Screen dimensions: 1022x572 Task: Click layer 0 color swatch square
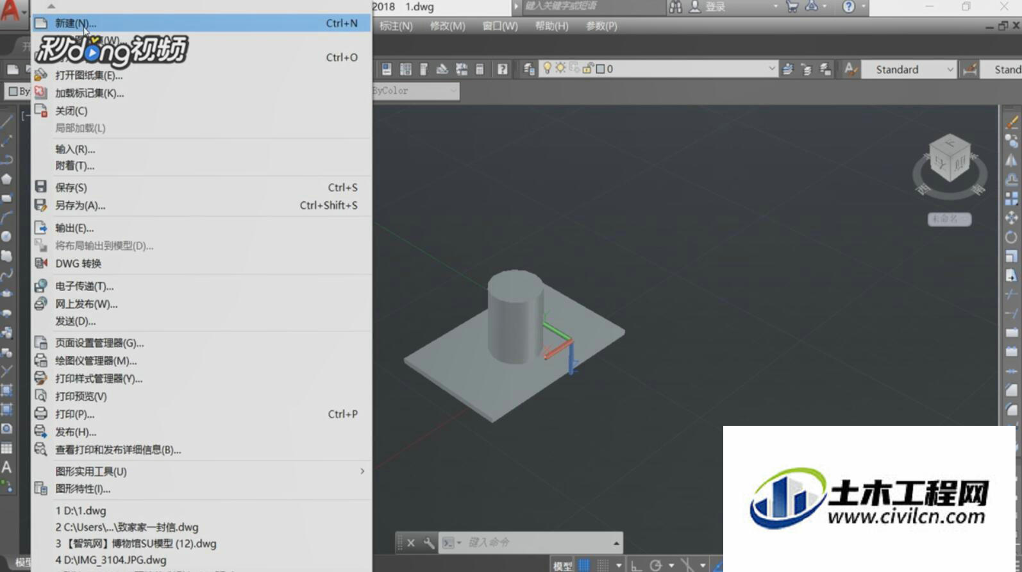[600, 69]
